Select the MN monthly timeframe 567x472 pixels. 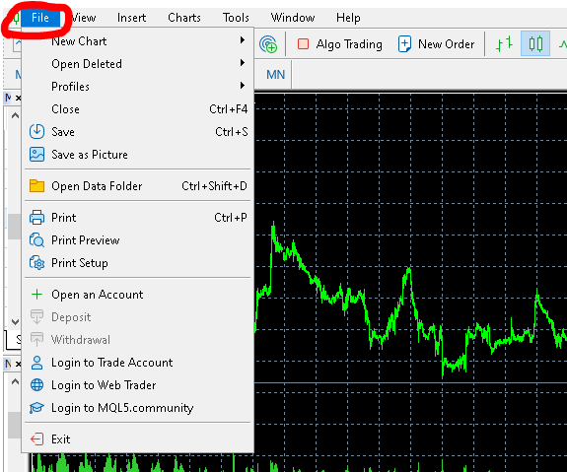coord(275,75)
